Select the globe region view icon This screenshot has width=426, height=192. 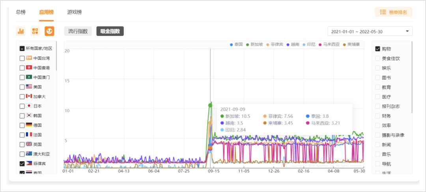point(49,31)
